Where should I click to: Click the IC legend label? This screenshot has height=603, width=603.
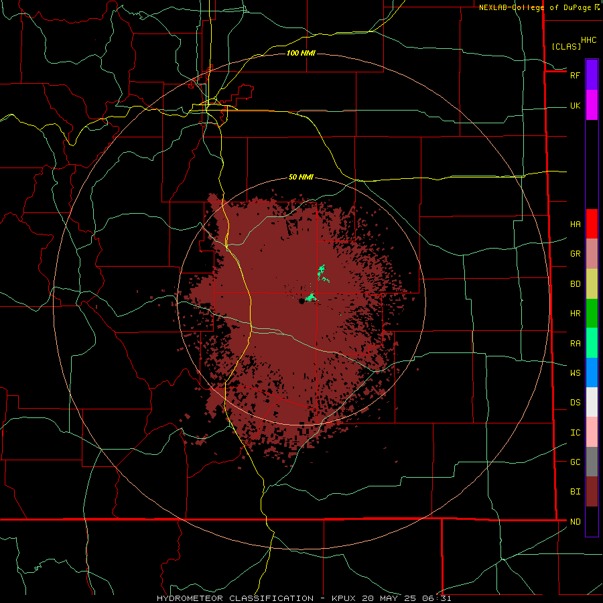[575, 432]
